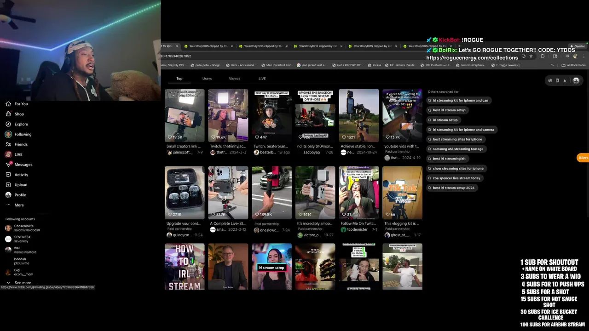Viewport: 589px width, 331px height.
Task: Click the browser address bar URL field
Action: pos(341,56)
